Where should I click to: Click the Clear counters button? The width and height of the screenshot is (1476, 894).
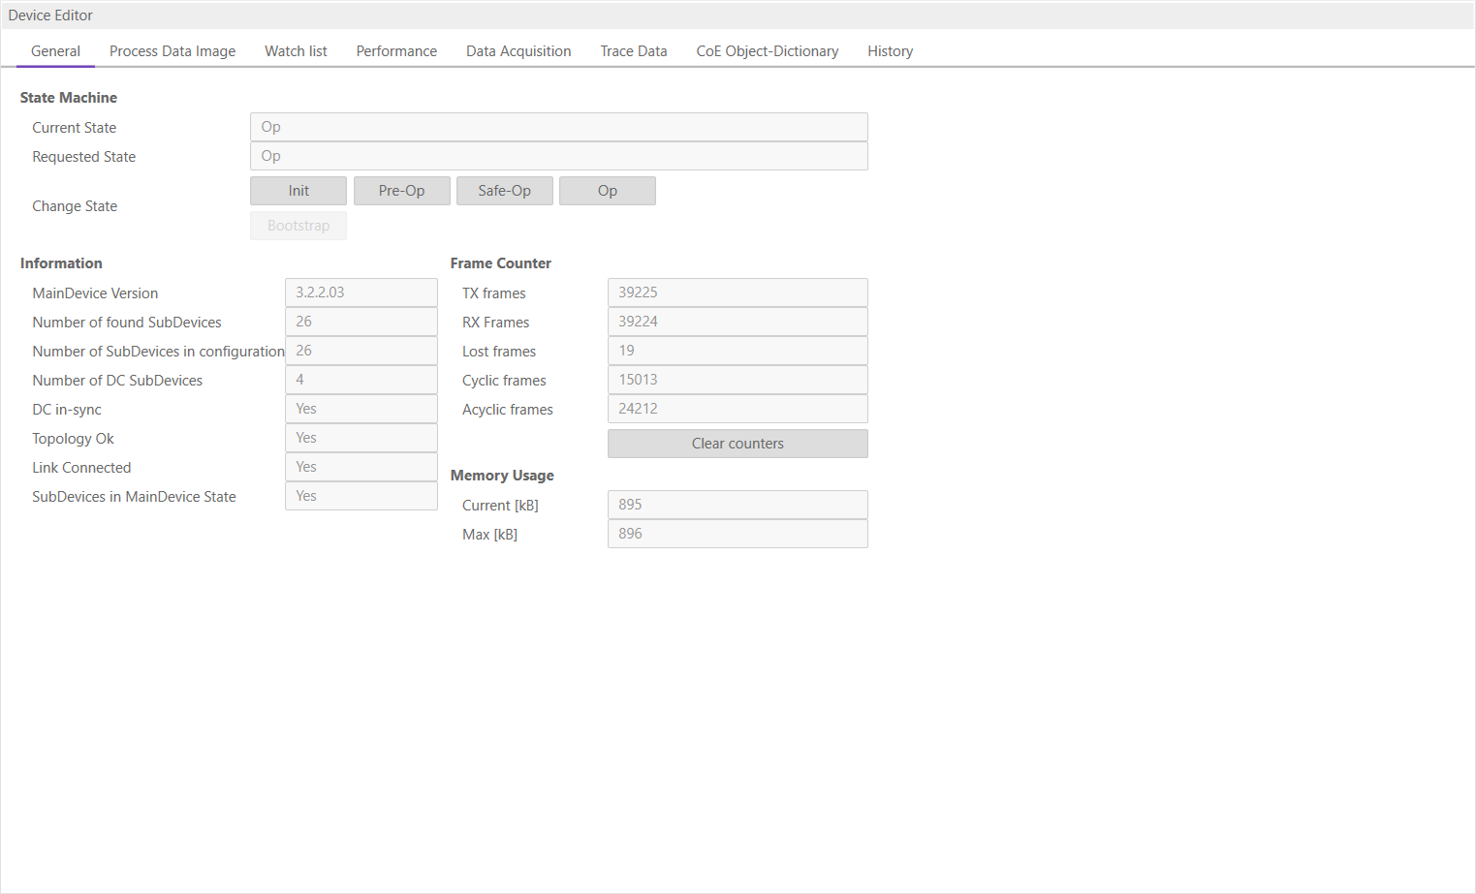[x=738, y=444]
